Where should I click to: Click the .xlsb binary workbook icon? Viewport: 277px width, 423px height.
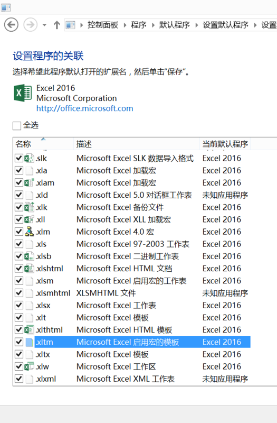30,256
